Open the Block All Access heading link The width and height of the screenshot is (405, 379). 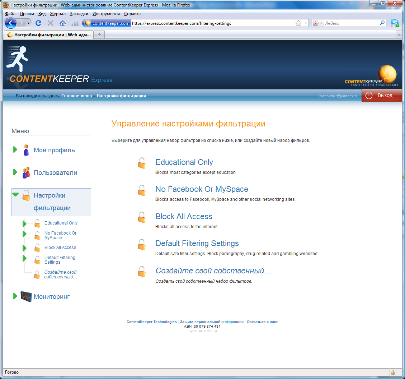pos(184,216)
